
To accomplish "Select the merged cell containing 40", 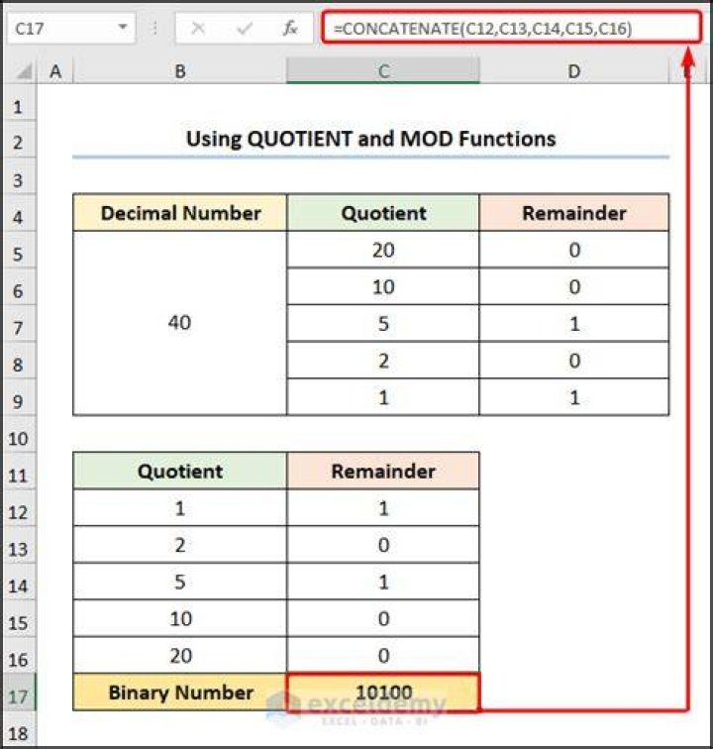I will [x=180, y=323].
